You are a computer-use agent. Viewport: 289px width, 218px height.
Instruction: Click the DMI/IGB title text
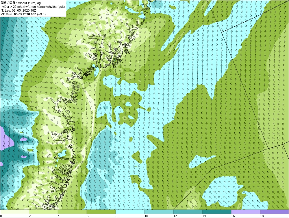point(8,3)
